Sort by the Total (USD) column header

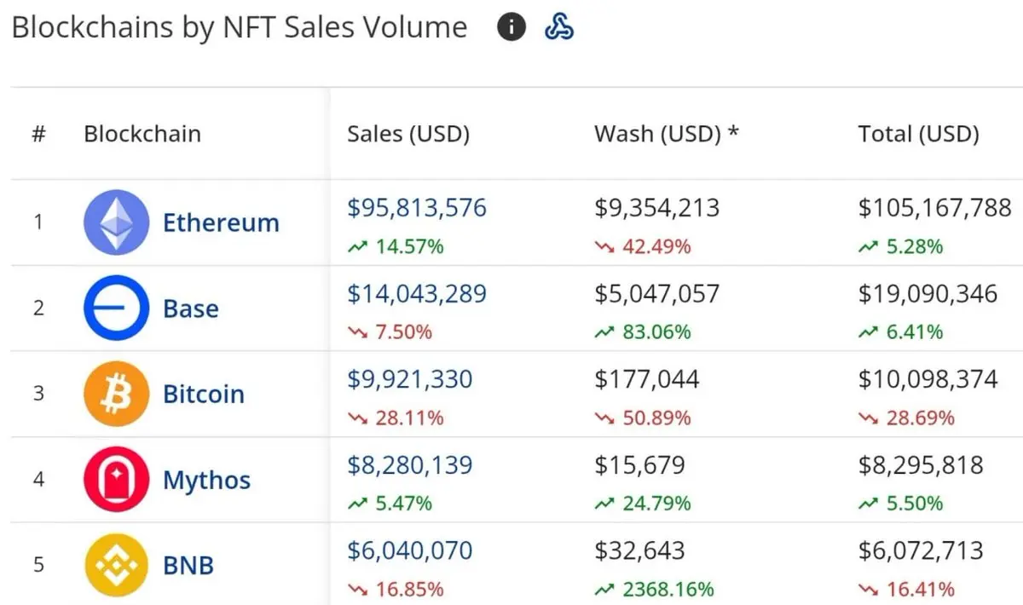[x=918, y=134]
